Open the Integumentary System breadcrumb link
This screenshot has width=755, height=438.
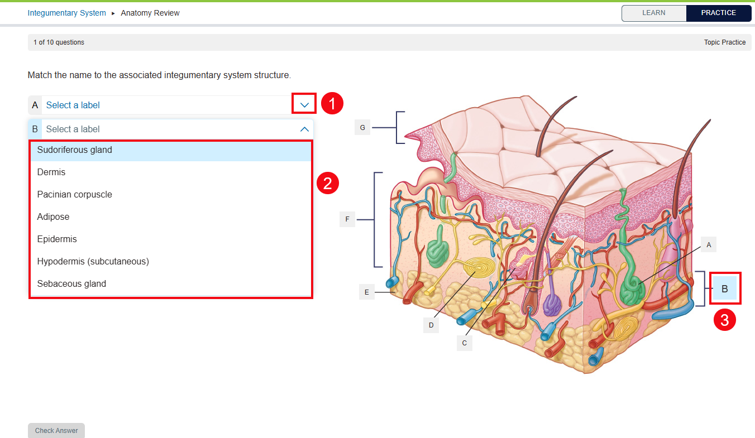pyautogui.click(x=66, y=13)
